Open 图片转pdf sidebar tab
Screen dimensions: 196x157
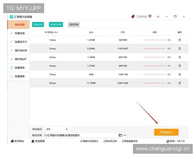coord(18,59)
